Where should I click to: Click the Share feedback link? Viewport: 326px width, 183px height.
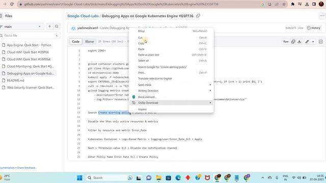[x=26, y=168]
